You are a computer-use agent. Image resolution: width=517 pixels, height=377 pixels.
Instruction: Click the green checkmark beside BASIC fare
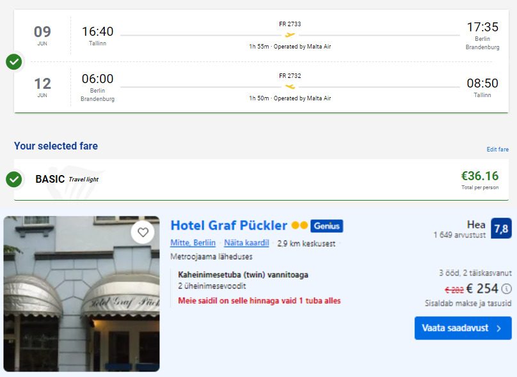(x=14, y=179)
